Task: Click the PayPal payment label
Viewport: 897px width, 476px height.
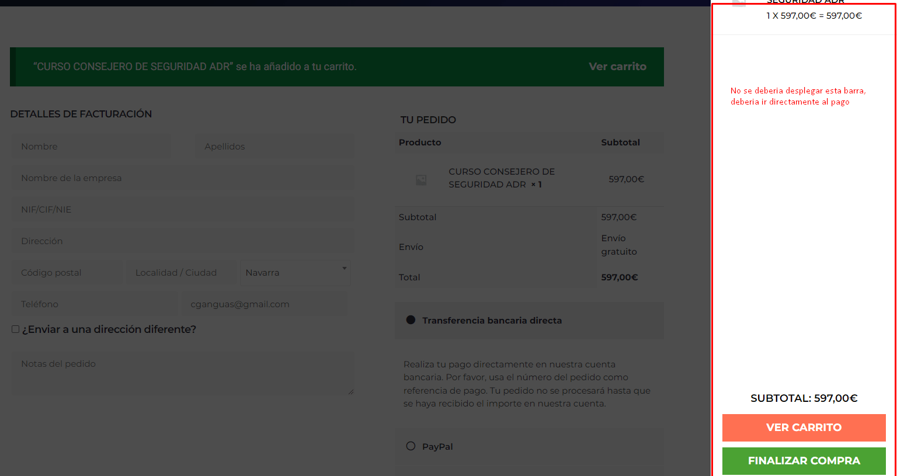Action: 437,447
